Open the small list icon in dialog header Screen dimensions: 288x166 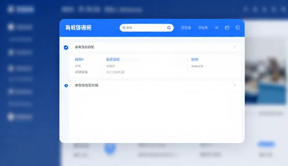click(x=217, y=28)
